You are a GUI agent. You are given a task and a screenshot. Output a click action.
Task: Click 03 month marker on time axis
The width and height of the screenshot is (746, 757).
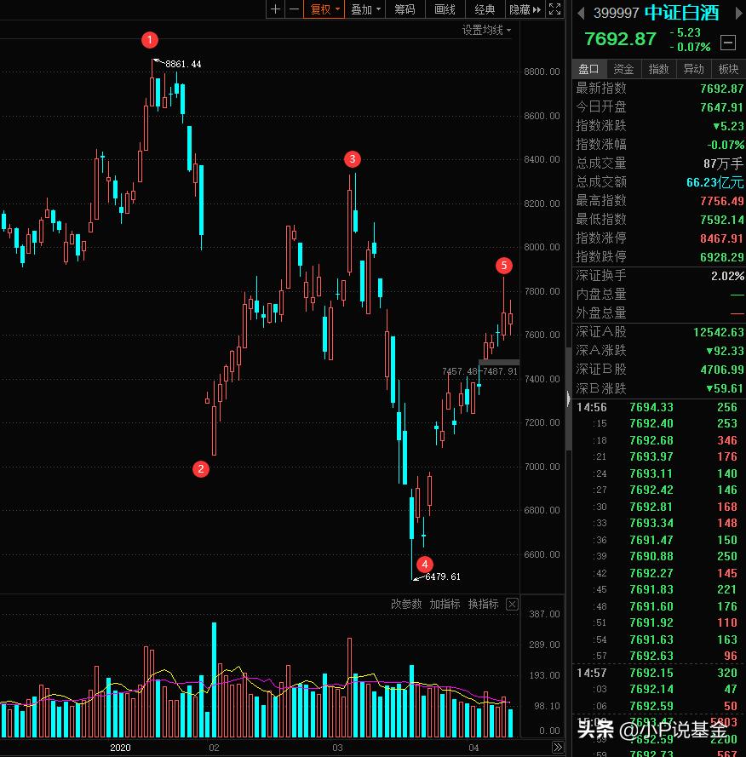pos(337,748)
